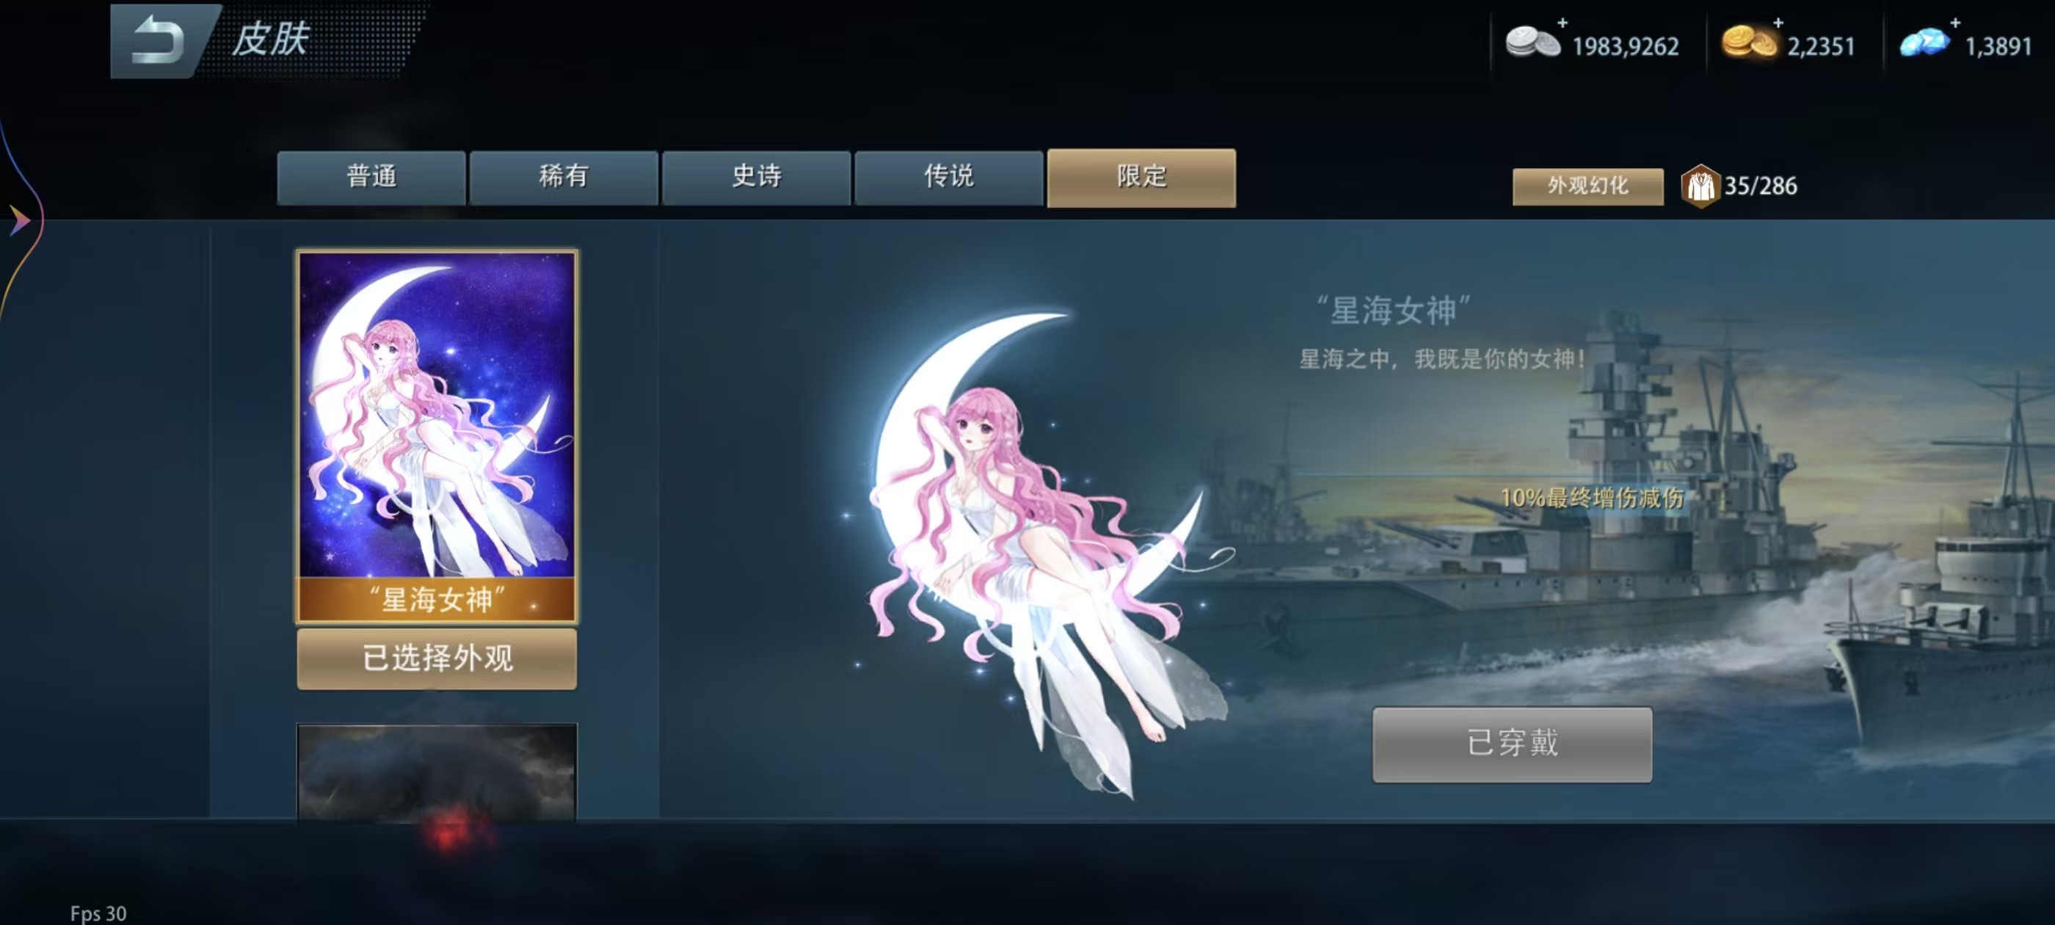Viewport: 2055px width, 925px height.
Task: Click the large moon goddess preview image
Action: coord(1037,551)
